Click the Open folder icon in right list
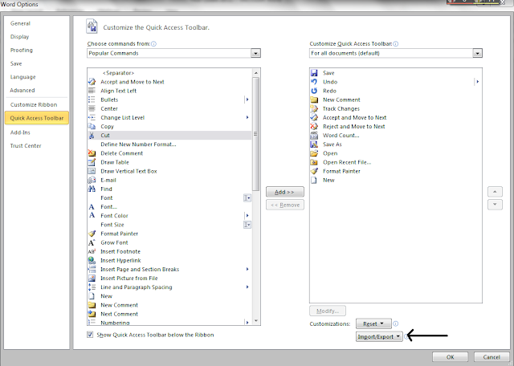514x366 pixels. 314,153
